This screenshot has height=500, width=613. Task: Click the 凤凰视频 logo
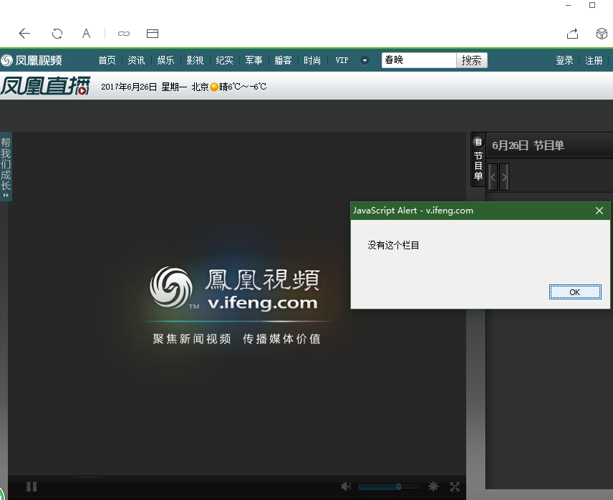(x=32, y=60)
